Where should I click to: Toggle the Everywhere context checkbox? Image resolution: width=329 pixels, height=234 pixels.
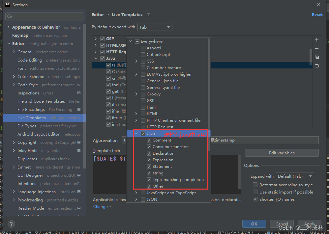point(137,41)
